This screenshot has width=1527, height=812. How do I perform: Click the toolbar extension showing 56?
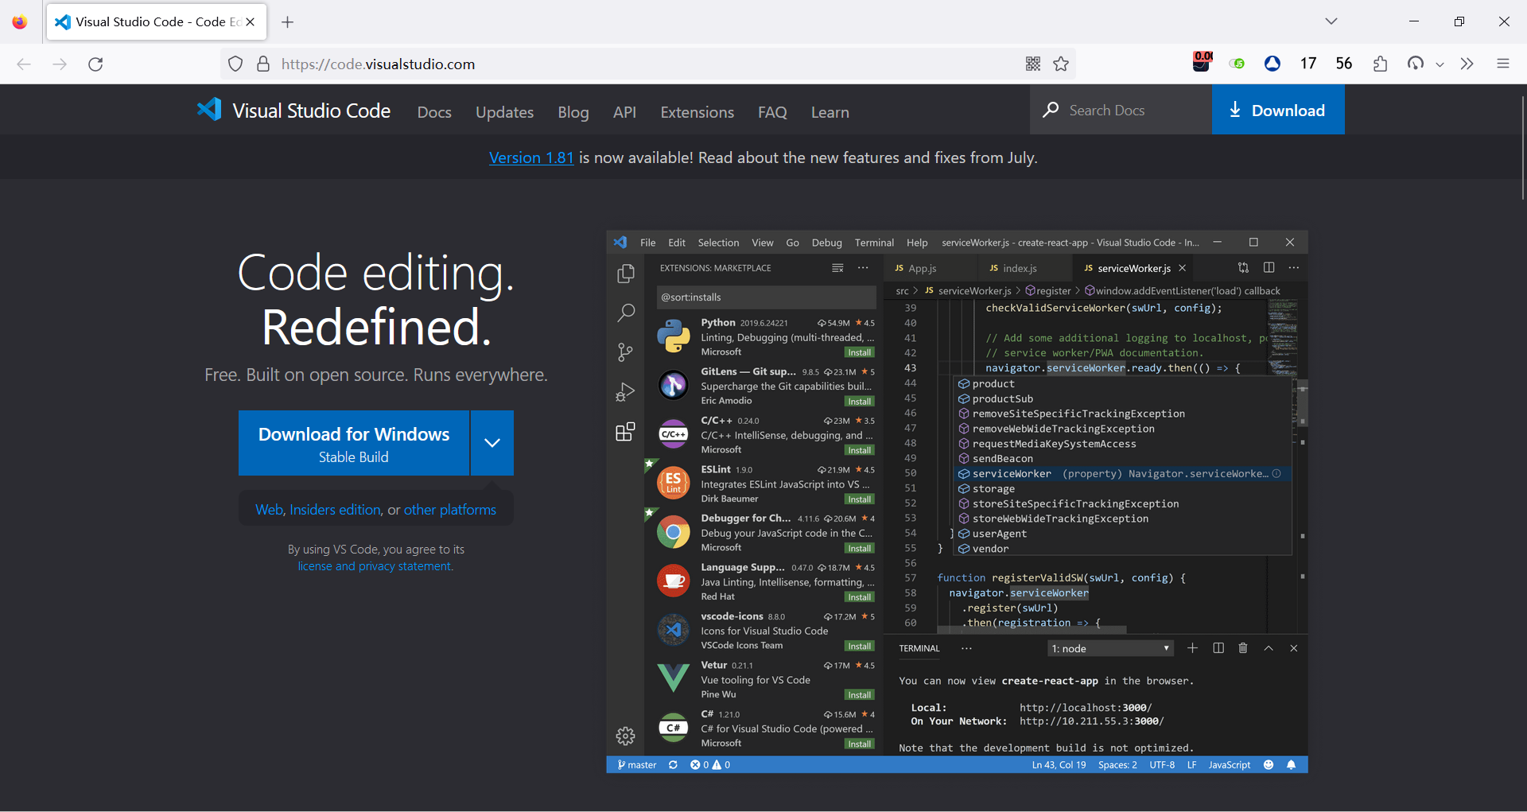1344,64
